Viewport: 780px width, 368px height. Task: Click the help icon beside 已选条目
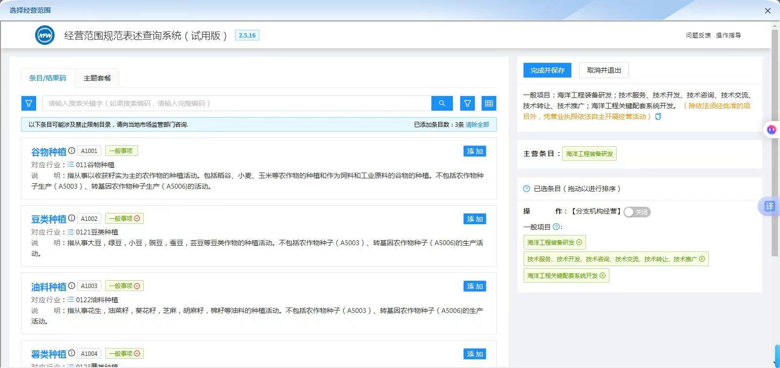pos(526,189)
